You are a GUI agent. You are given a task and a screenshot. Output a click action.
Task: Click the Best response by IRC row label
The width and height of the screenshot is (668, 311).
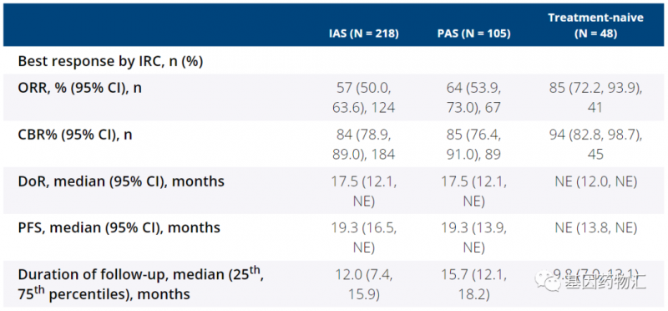[x=110, y=61]
